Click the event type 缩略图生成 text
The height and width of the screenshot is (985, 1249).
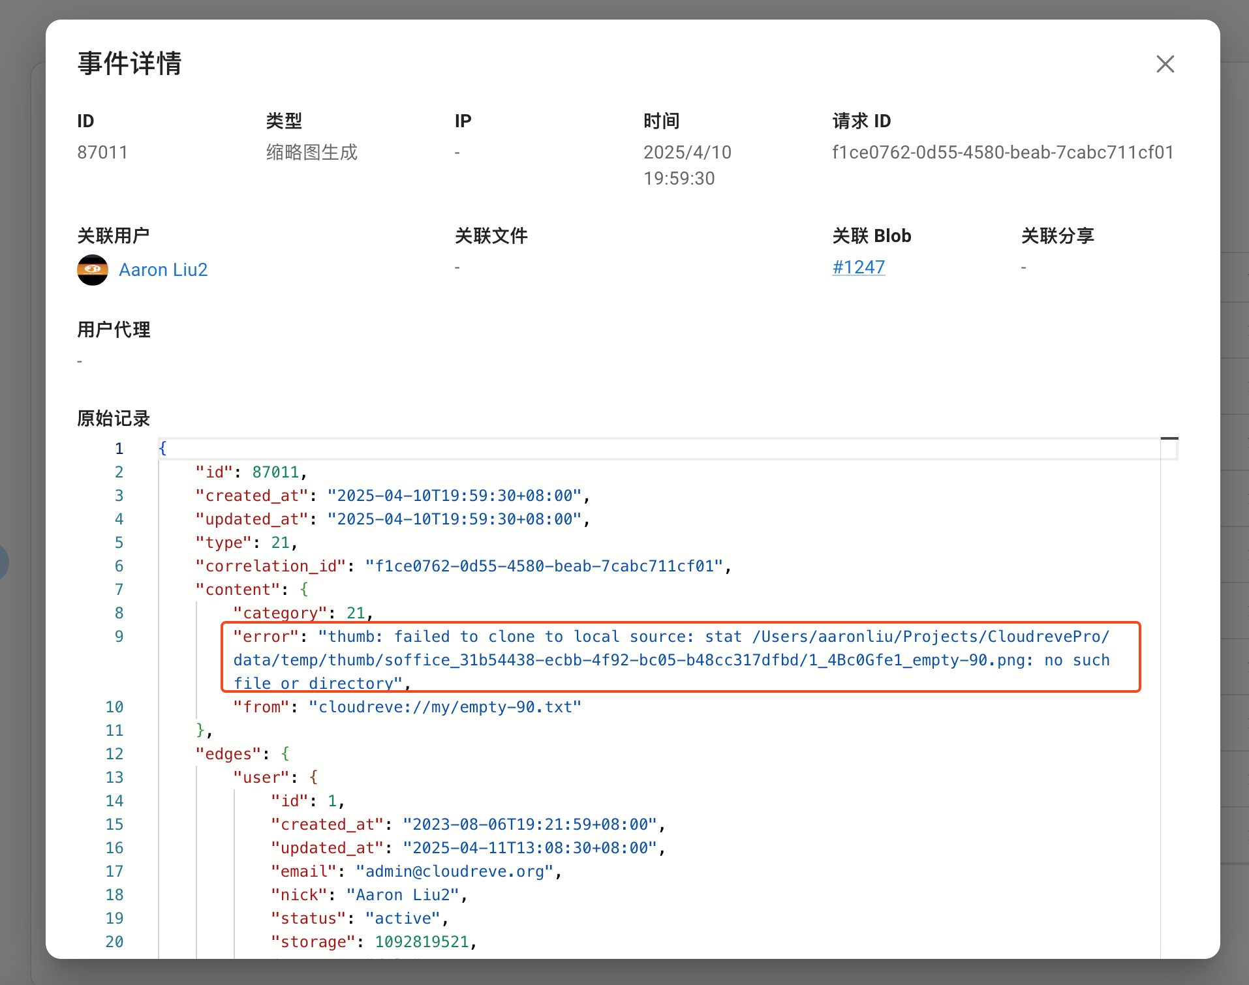tap(311, 153)
